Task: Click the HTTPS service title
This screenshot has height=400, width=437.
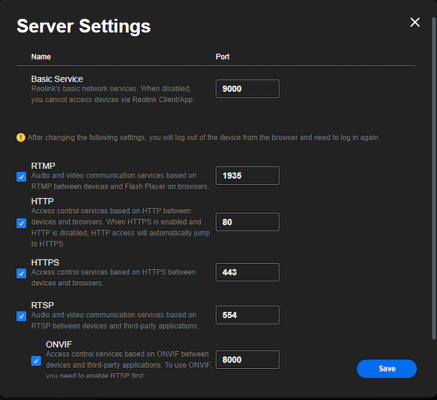Action: tap(45, 263)
